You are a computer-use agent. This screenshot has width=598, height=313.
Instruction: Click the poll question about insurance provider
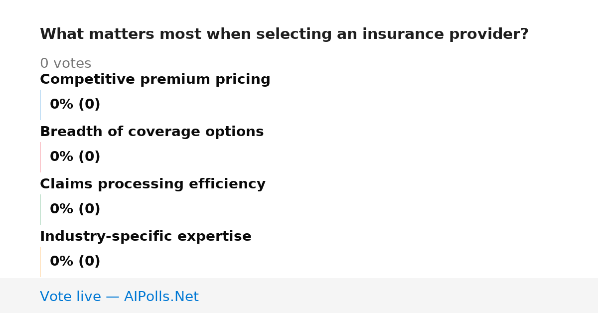[284, 34]
